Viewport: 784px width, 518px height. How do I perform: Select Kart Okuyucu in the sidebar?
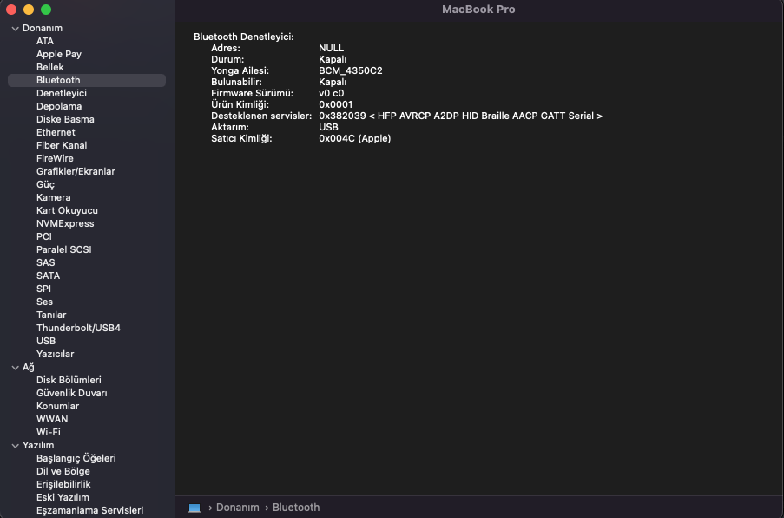tap(67, 210)
